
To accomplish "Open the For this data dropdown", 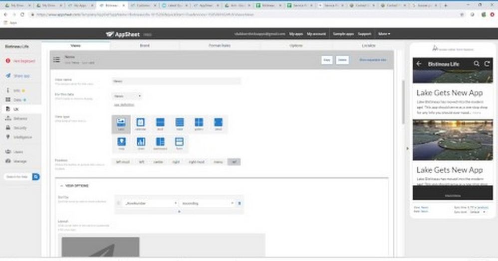I will pyautogui.click(x=127, y=96).
